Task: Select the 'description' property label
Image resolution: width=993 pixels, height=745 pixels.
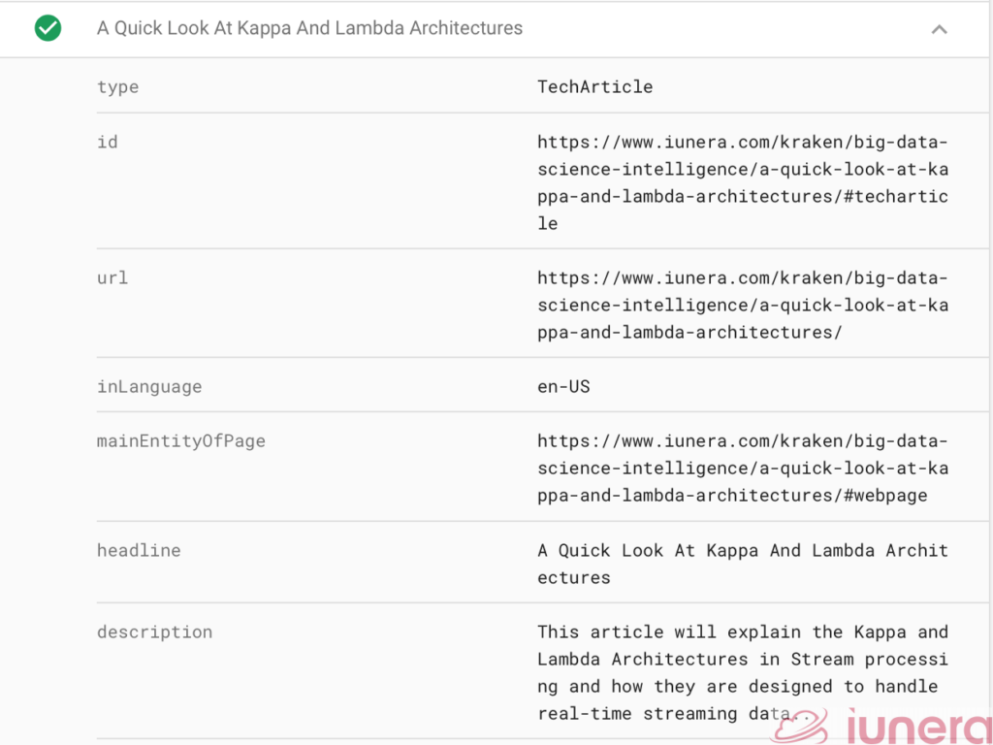Action: pos(154,632)
